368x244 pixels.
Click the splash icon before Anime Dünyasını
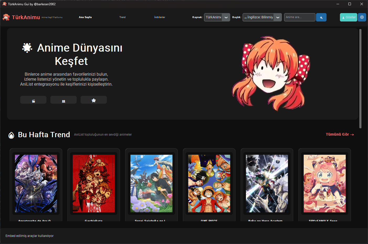tap(27, 48)
